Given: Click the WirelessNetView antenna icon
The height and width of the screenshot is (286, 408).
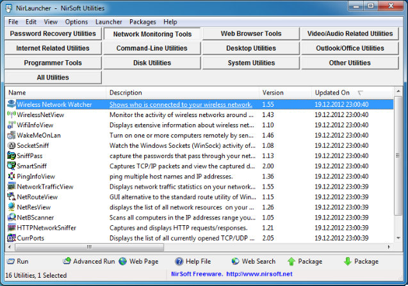Looking at the screenshot, I should pos(11,115).
